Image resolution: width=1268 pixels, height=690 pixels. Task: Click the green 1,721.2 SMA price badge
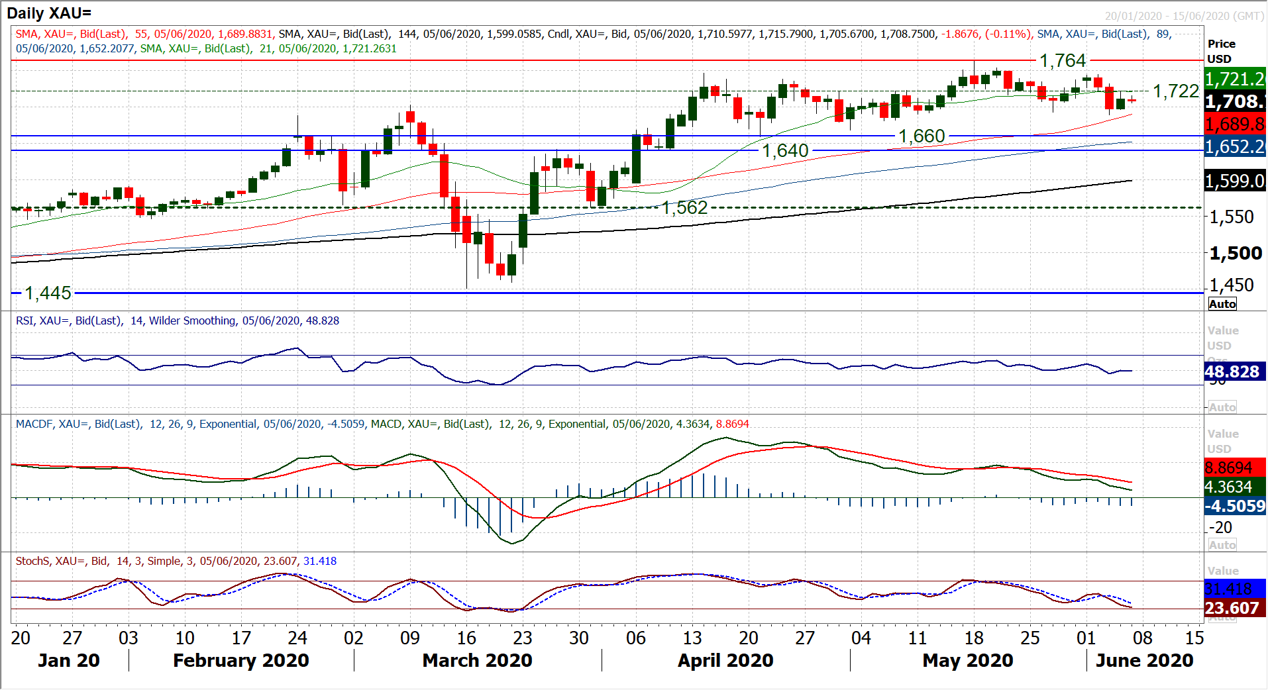(x=1235, y=79)
